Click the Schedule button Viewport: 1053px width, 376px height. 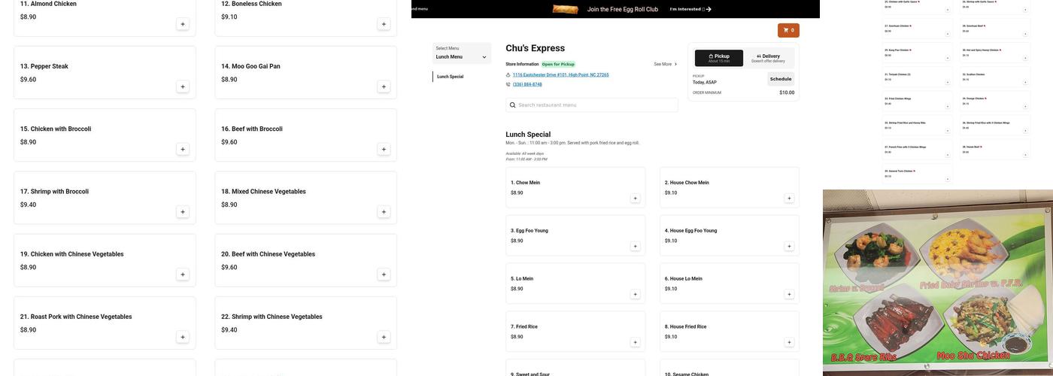tap(780, 79)
